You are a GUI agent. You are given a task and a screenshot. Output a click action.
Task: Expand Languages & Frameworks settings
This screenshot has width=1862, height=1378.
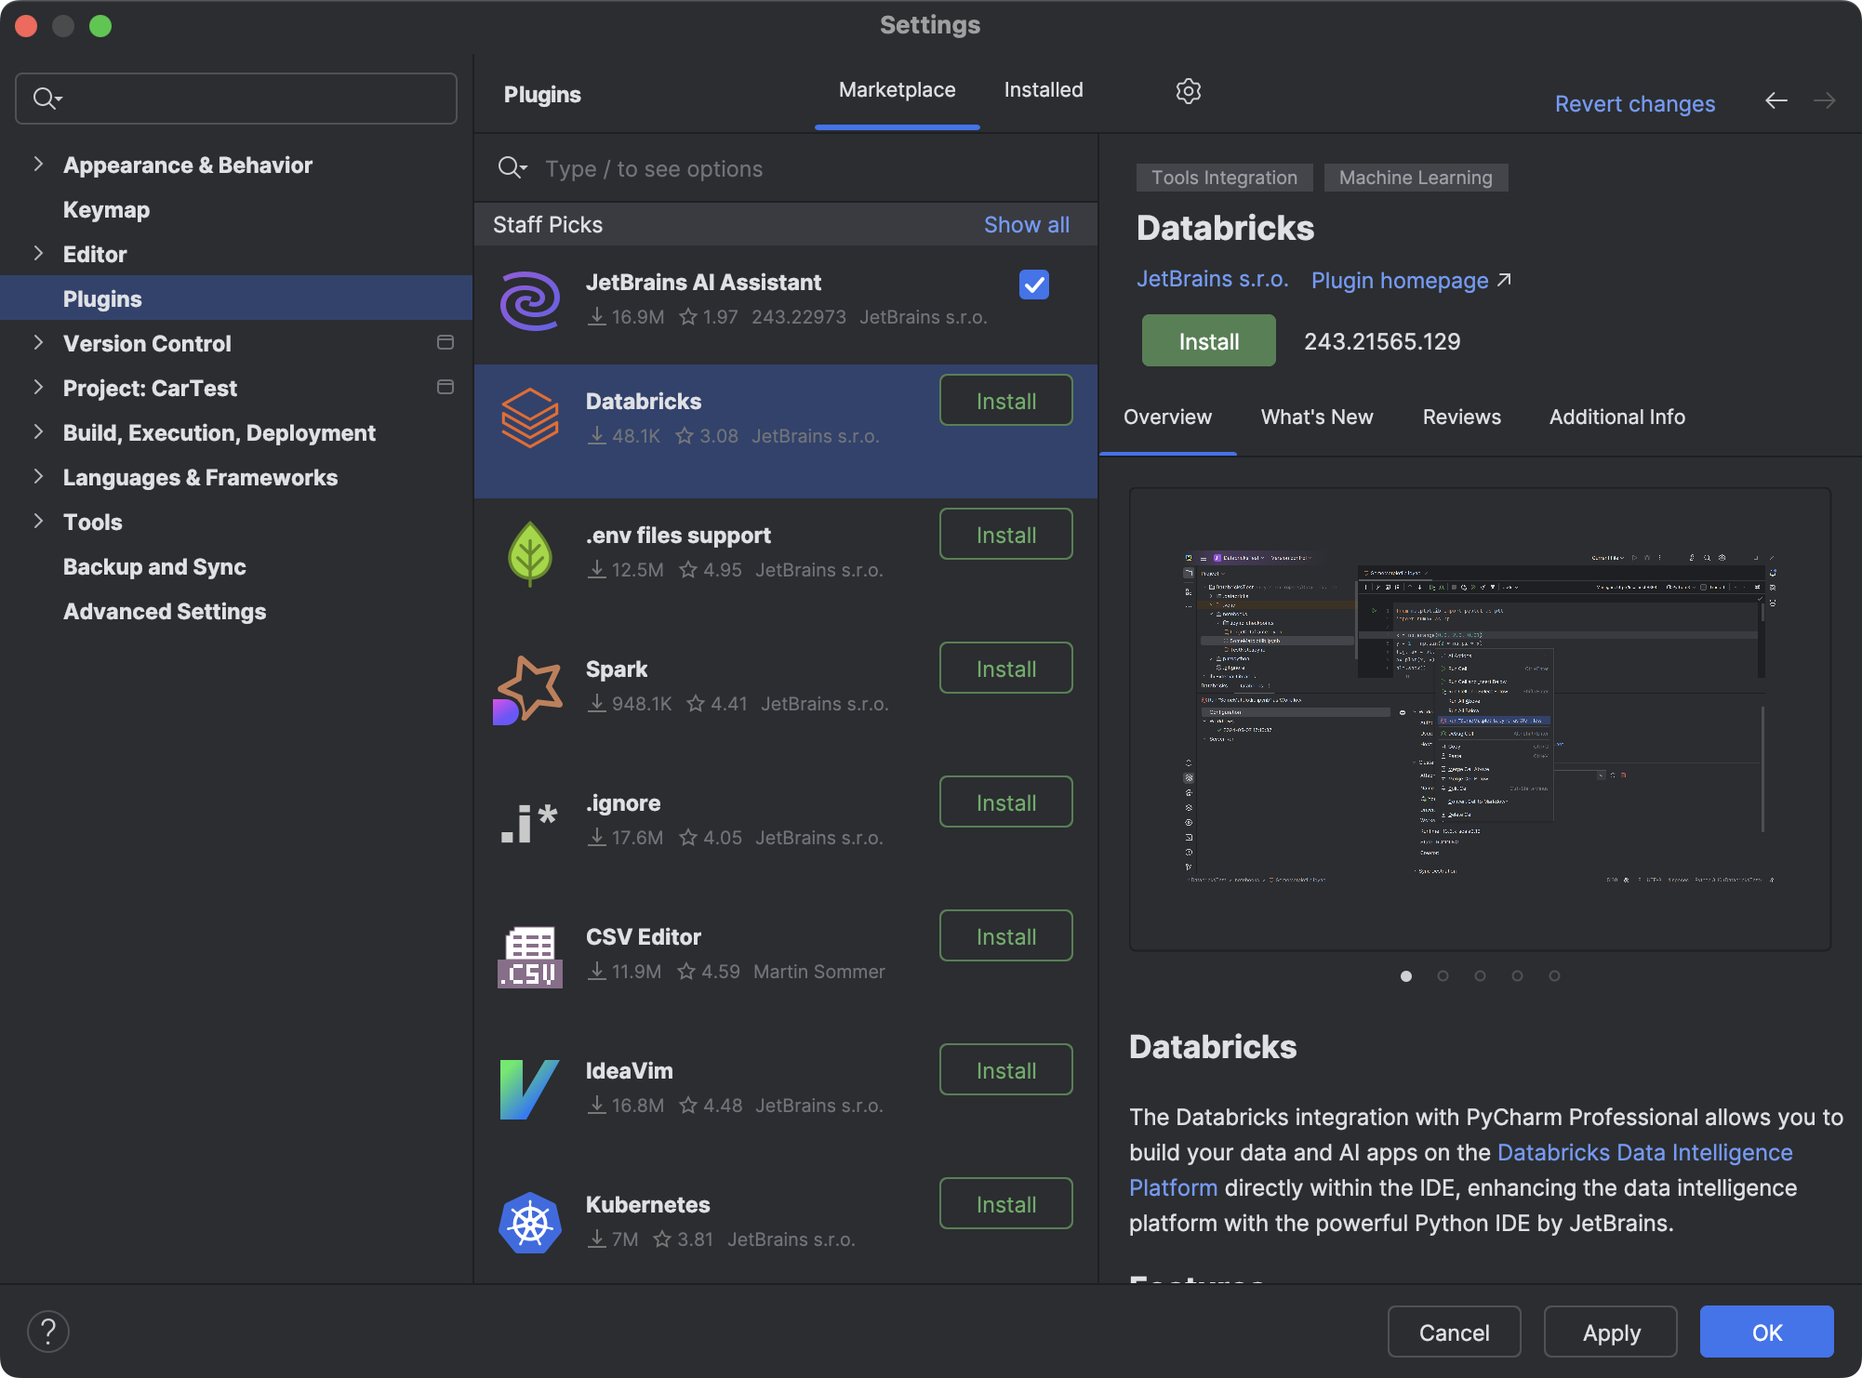point(38,477)
